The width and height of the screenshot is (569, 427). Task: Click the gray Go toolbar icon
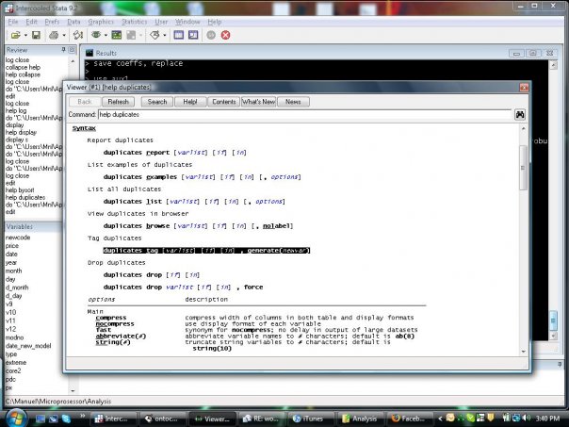[211, 35]
